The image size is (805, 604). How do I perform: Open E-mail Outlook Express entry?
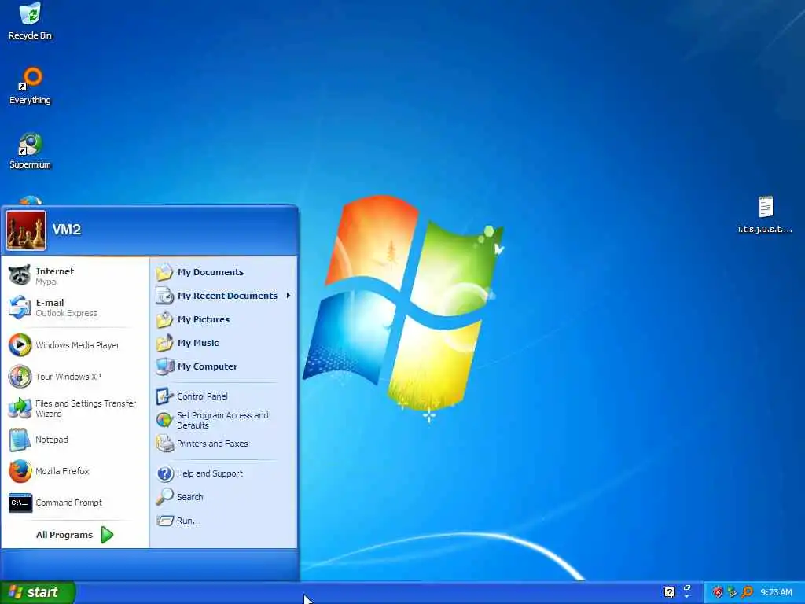[75, 308]
